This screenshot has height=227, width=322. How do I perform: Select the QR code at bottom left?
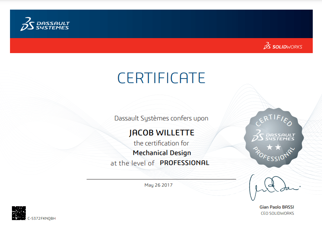tap(18, 213)
